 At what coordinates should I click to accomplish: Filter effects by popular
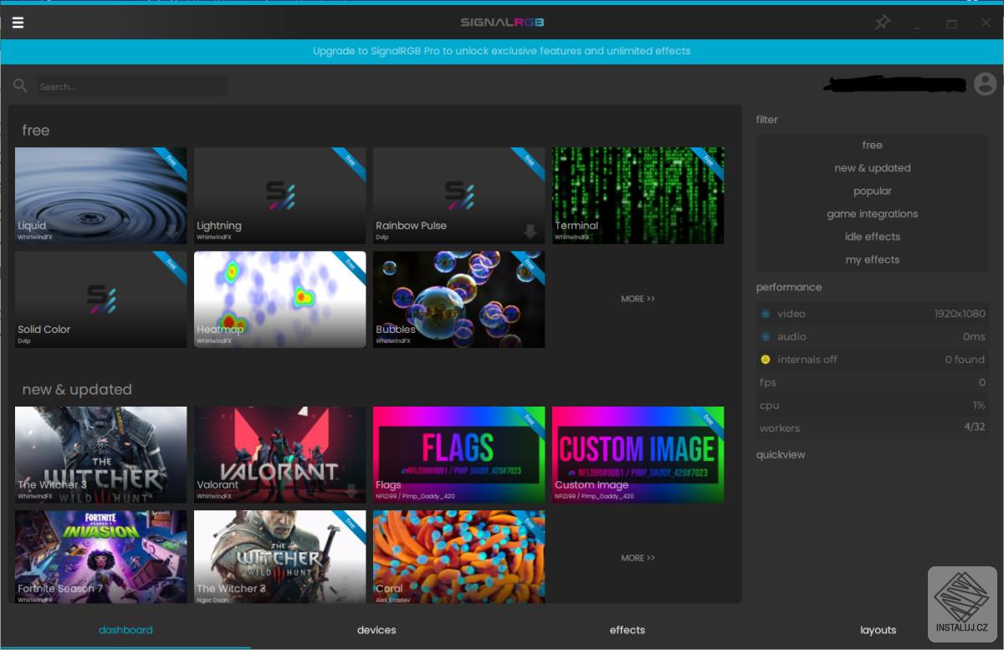[873, 192]
